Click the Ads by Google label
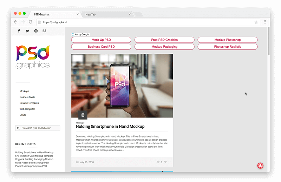The image size is (281, 182). tap(82, 34)
